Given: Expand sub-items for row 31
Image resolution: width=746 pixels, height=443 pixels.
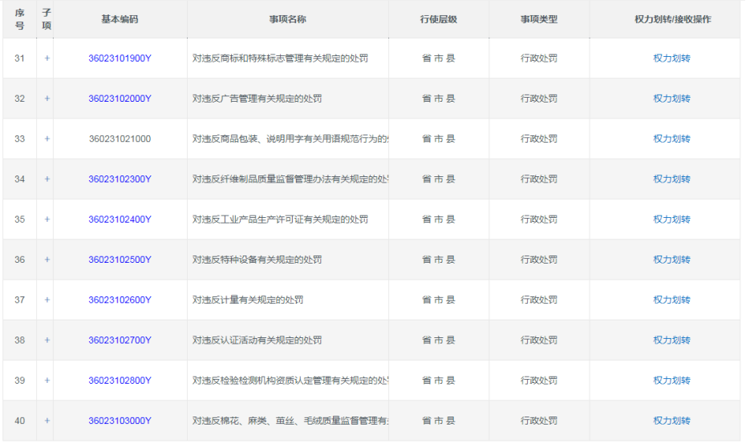Looking at the screenshot, I should tap(47, 58).
